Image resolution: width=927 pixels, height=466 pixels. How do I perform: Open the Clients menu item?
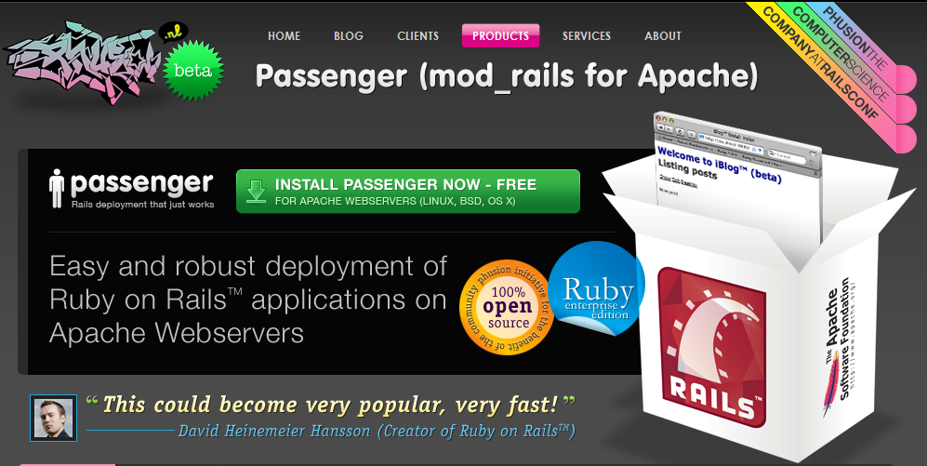(418, 36)
